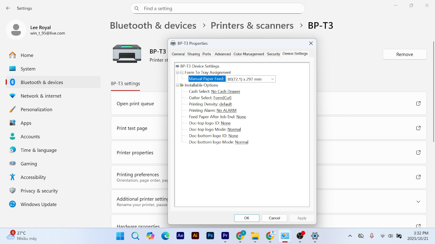Click the OK button in the dialog

[x=247, y=218]
